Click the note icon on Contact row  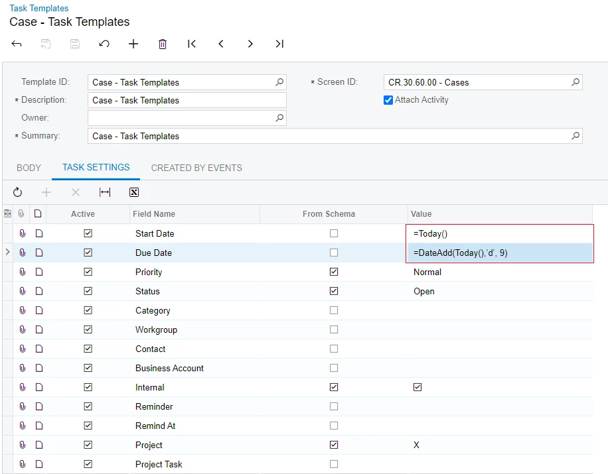tap(38, 349)
